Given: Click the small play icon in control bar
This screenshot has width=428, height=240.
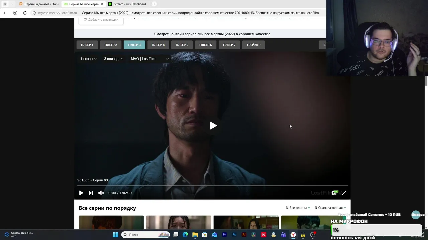Looking at the screenshot, I should [x=81, y=193].
